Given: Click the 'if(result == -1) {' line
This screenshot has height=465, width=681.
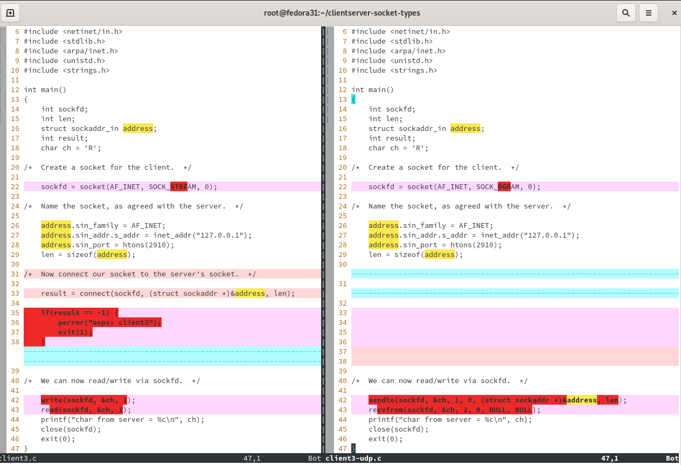Looking at the screenshot, I should click(x=79, y=313).
